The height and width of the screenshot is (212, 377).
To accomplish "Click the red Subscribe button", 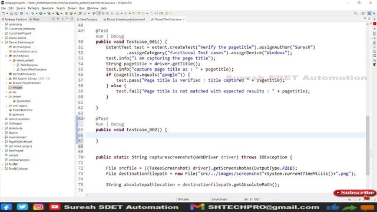I will pyautogui.click(x=355, y=193).
